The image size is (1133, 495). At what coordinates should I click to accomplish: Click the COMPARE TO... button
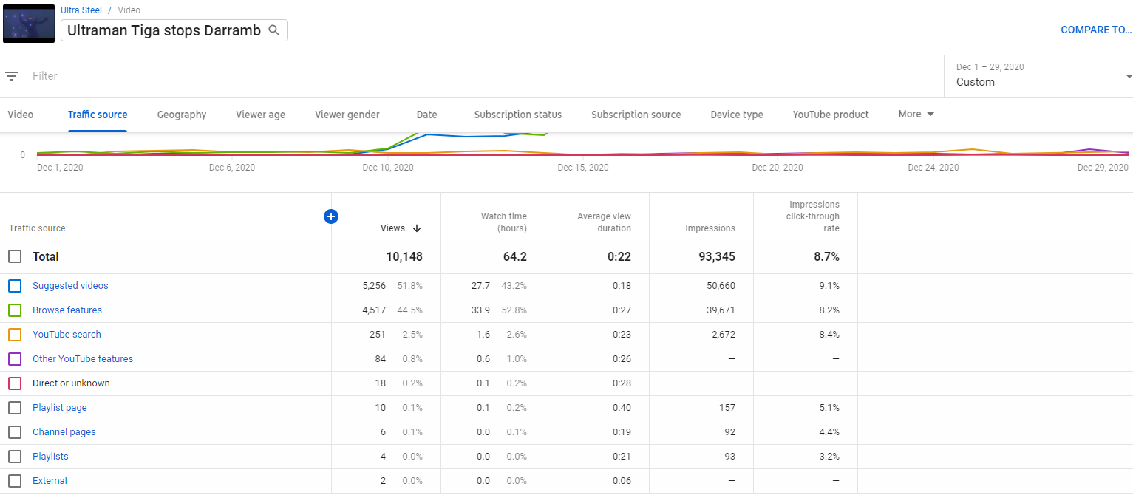1095,30
